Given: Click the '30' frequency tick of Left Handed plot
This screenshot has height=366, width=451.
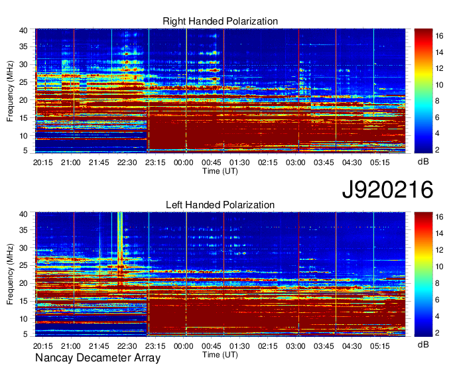Looking at the screenshot, I should point(23,248).
